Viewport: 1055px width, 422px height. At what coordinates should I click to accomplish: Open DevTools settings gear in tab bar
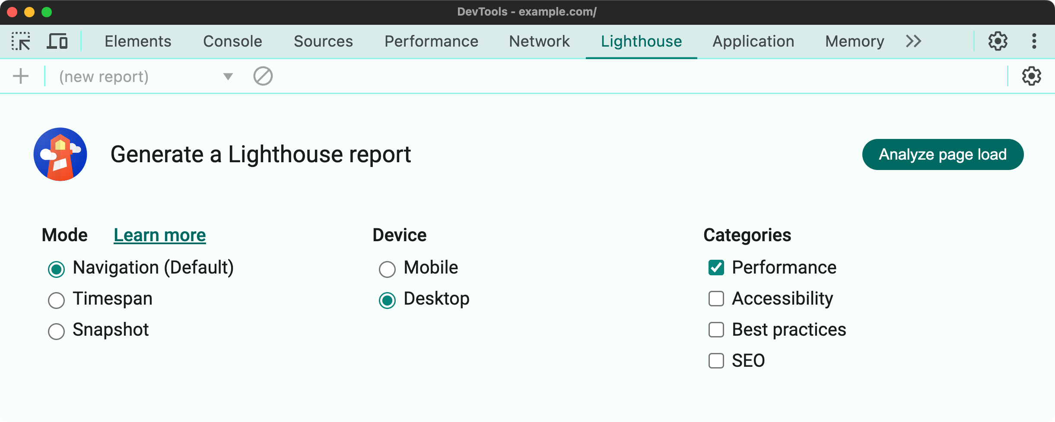point(998,41)
